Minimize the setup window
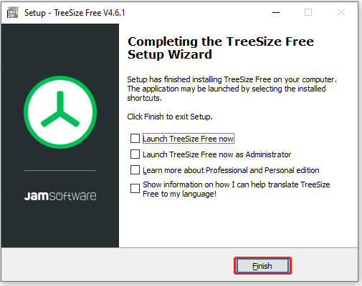This screenshot has width=362, height=286. tap(276, 12)
